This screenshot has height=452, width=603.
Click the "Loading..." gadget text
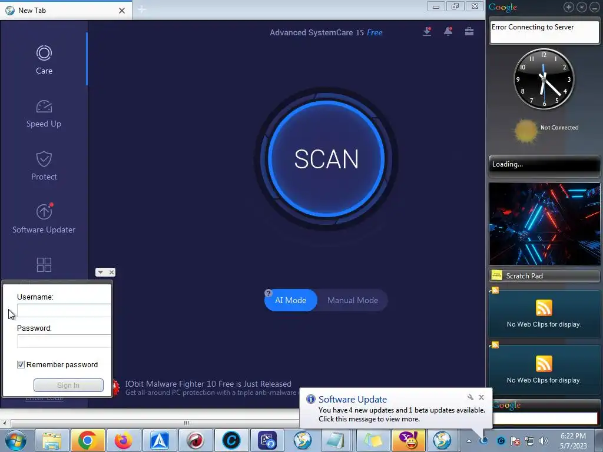tap(507, 164)
